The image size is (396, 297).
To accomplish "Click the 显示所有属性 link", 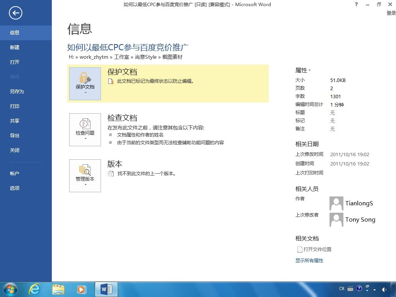I will tap(309, 260).
